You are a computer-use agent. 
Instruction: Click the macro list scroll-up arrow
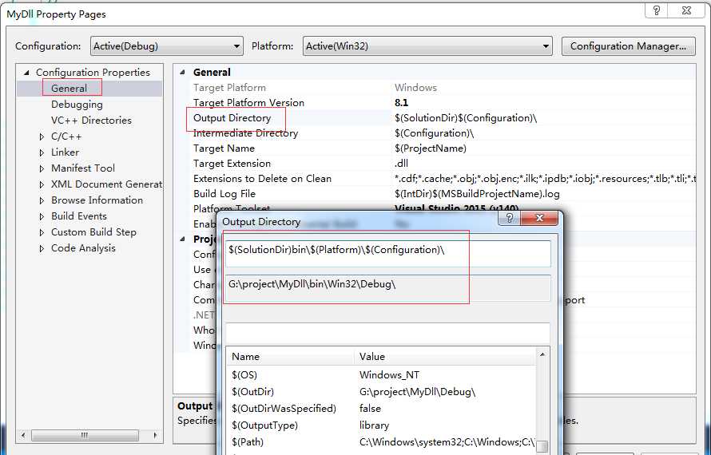[542, 355]
